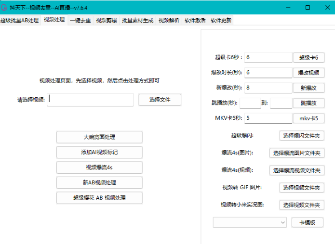Open the 批量素材生成 tab

(x=137, y=20)
